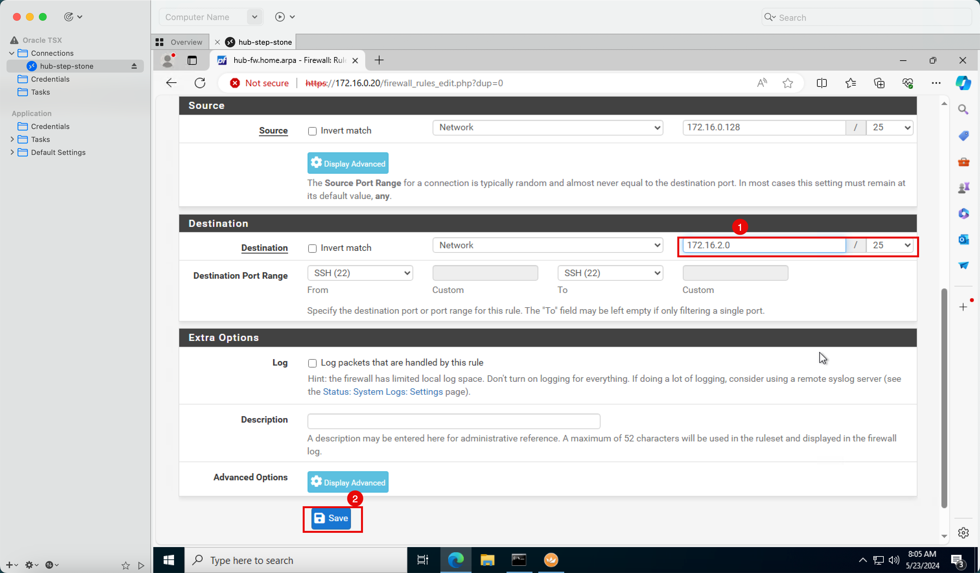Check Log packets handled by this rule

[312, 363]
